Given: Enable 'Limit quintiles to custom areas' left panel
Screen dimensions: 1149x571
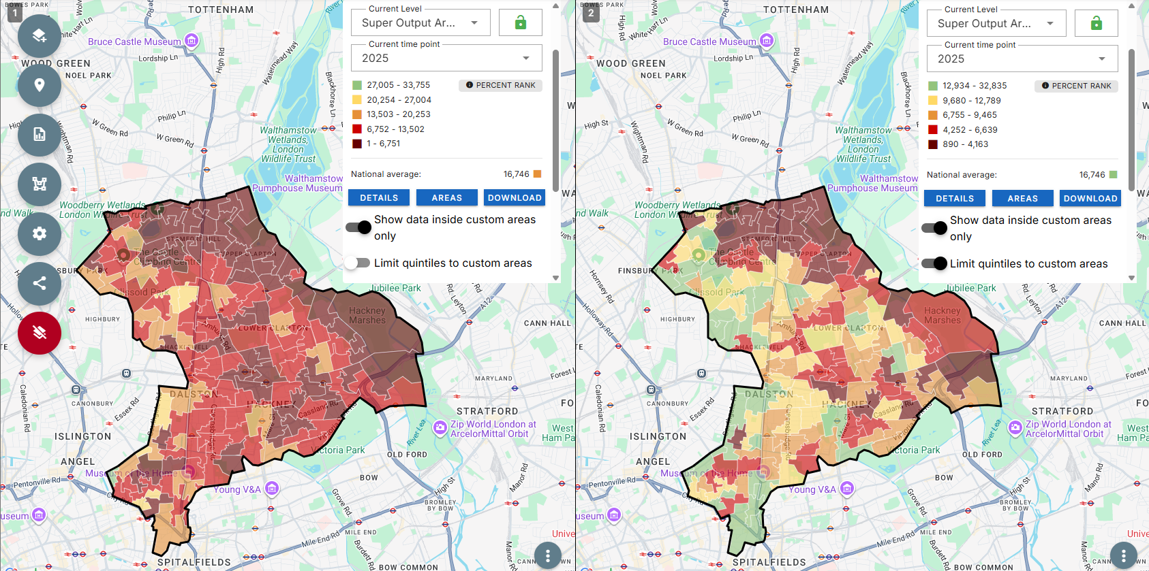Looking at the screenshot, I should pyautogui.click(x=357, y=263).
